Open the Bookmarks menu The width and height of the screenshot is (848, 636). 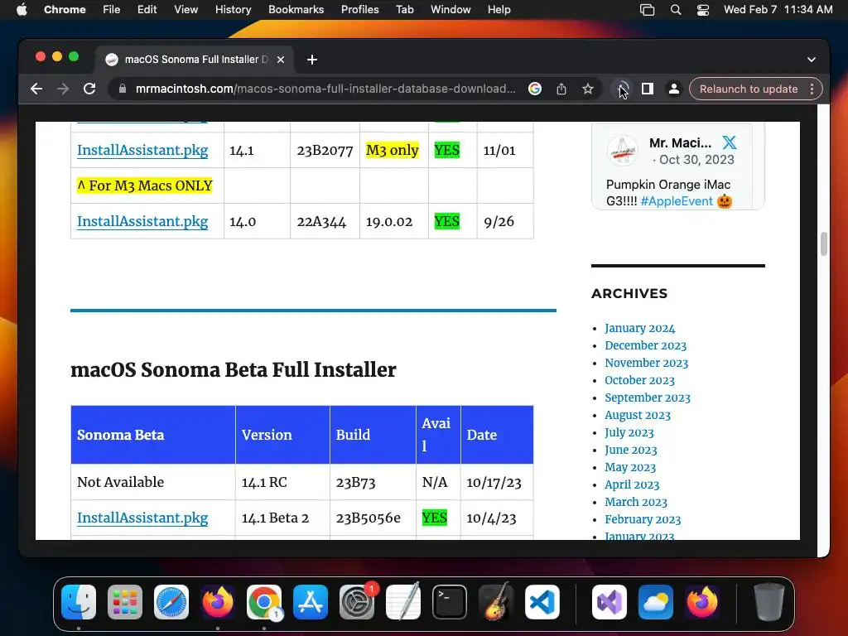[x=296, y=10]
